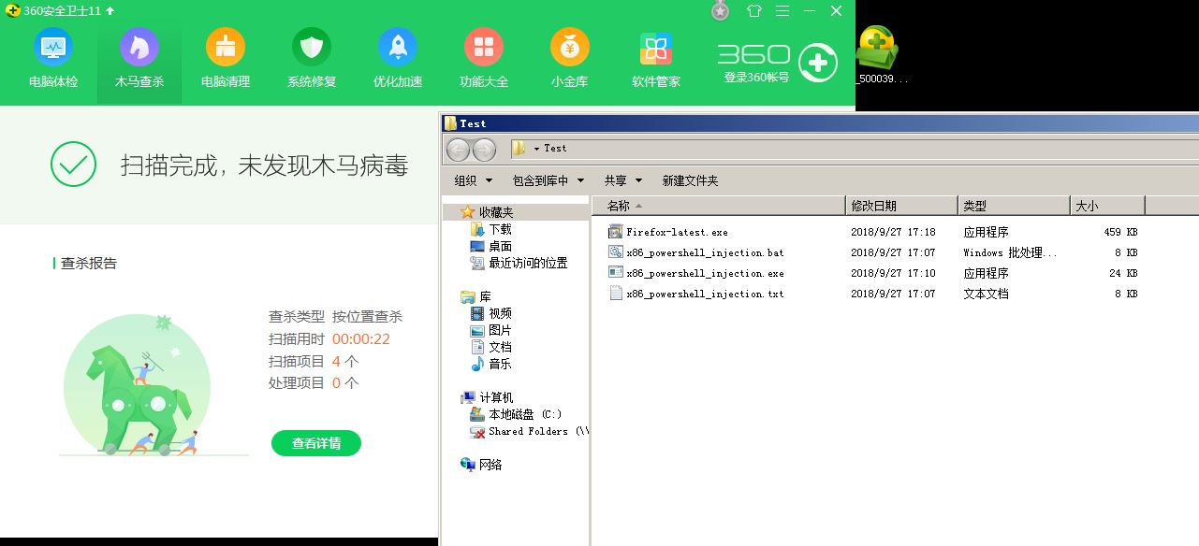Expand address bar folder dropdown arrow
Screen dimensions: 1199x546
click(x=536, y=149)
